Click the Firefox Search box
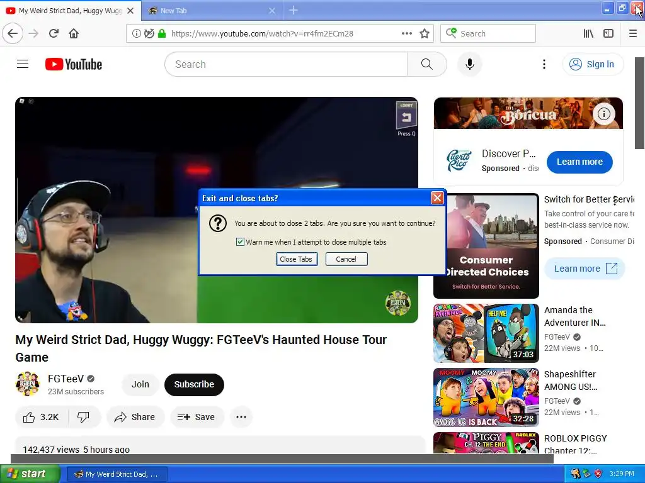 488,33
